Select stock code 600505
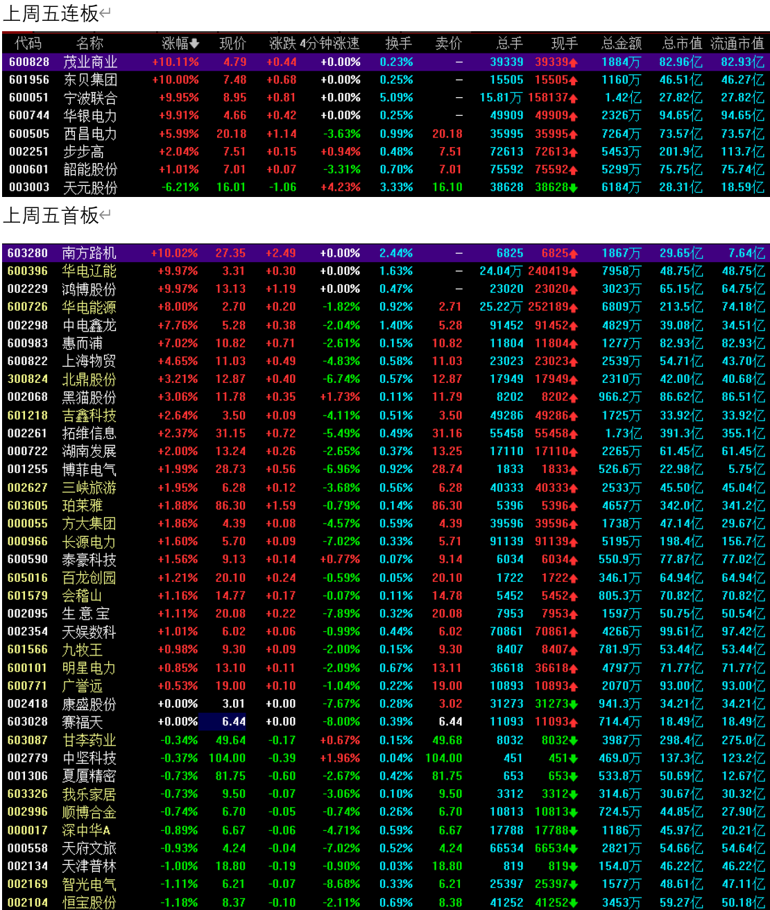 [28, 134]
